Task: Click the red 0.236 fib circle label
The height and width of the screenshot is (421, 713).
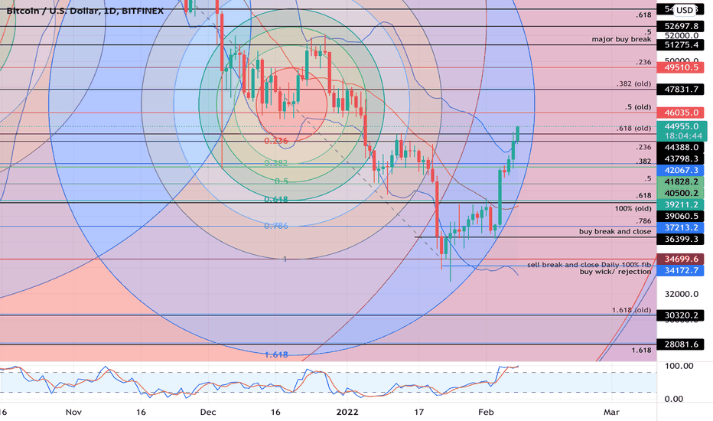Action: point(276,141)
